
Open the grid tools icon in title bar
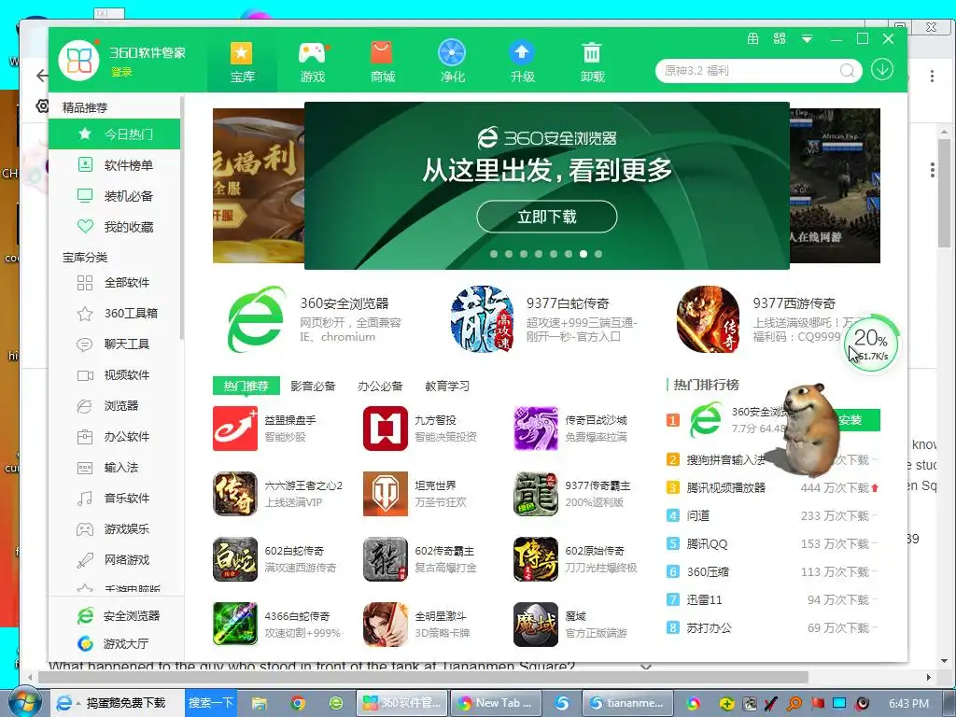click(x=780, y=38)
